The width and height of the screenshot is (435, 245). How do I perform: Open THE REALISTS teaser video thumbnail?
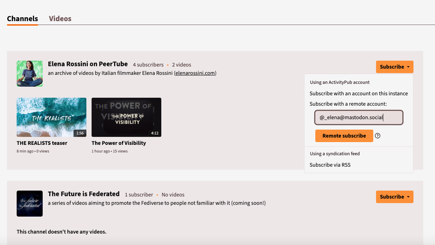click(x=51, y=117)
